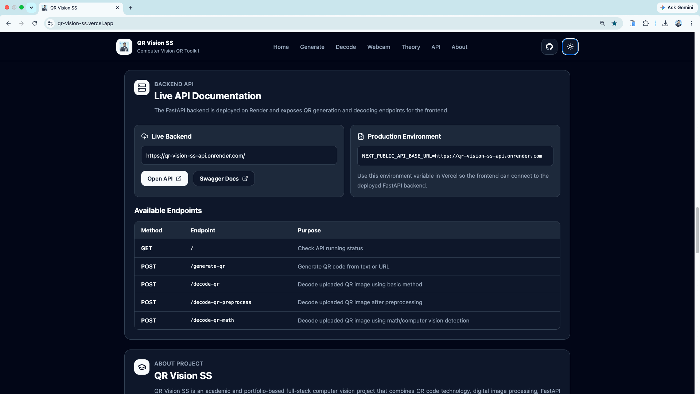This screenshot has height=394, width=700.
Task: Click the About Project graduation cap icon
Action: point(142,367)
